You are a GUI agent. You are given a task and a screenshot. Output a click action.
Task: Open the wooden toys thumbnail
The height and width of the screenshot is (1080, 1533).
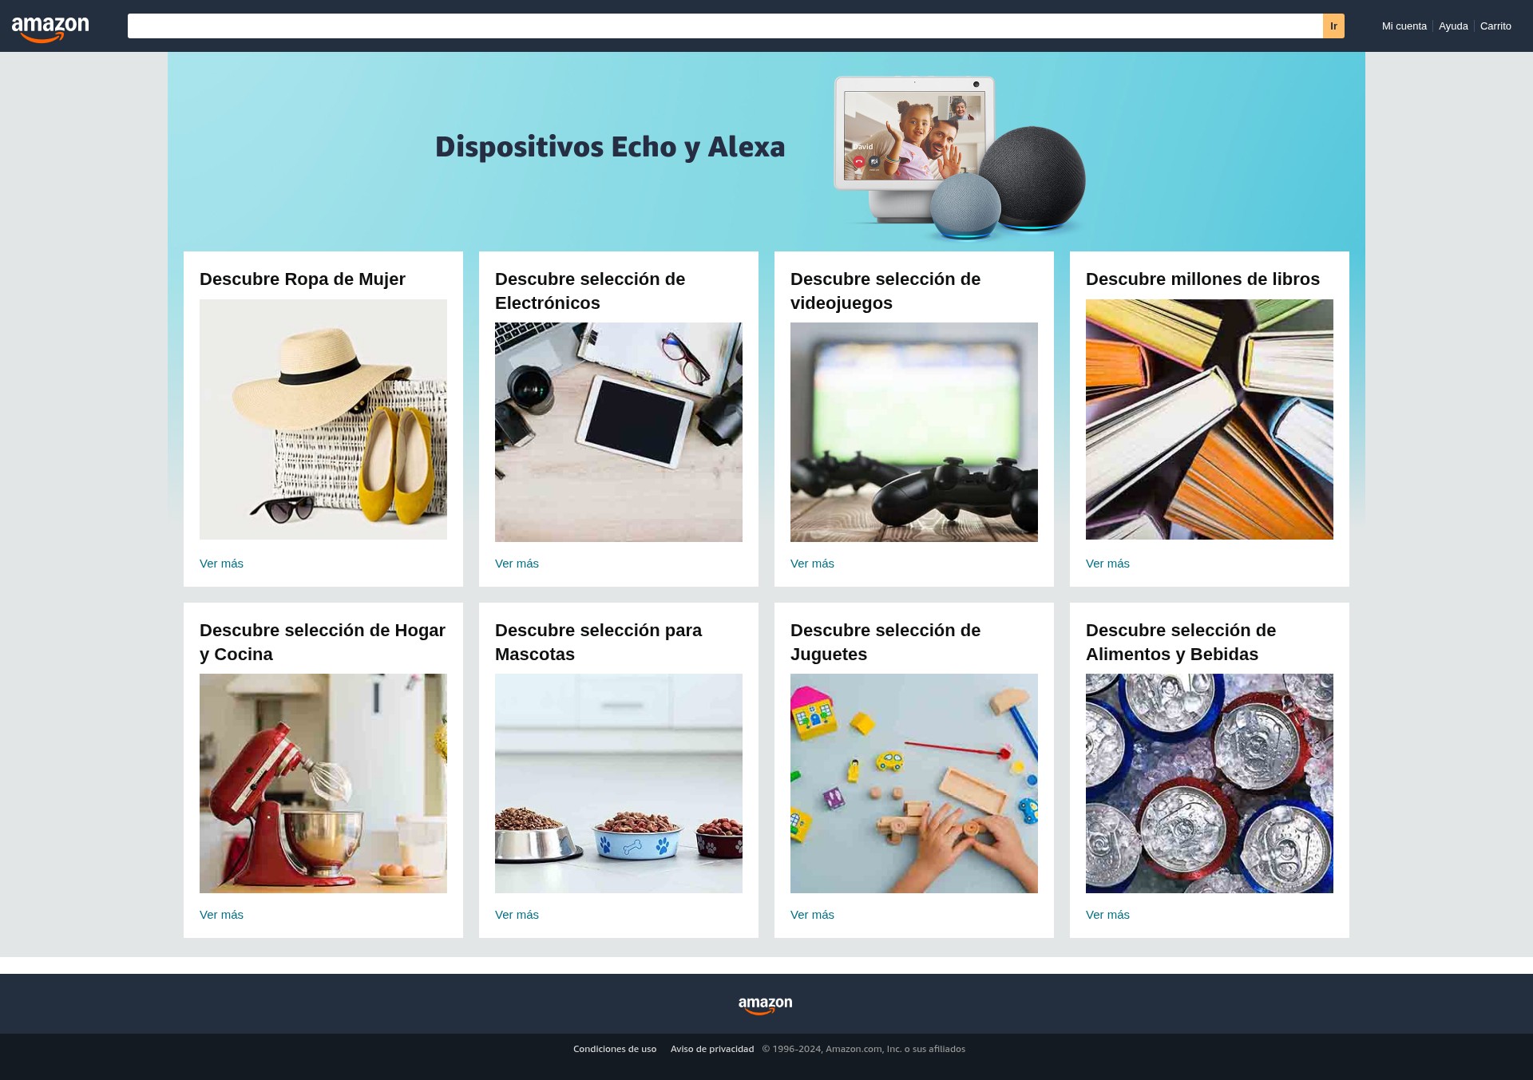[914, 783]
